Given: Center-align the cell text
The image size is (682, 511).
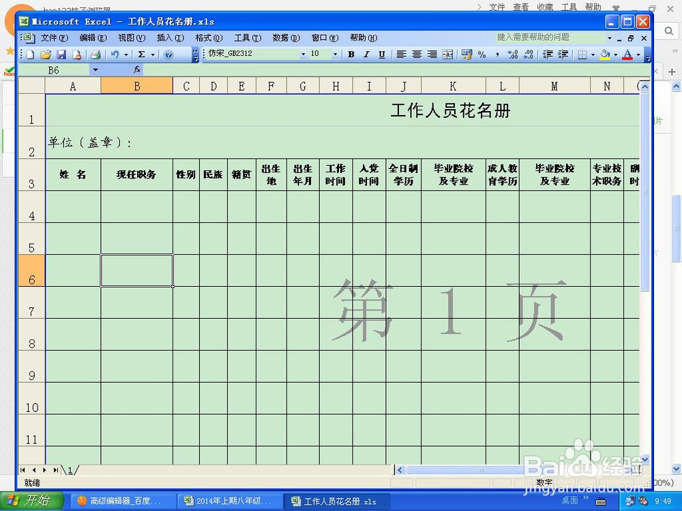Looking at the screenshot, I should tap(417, 55).
